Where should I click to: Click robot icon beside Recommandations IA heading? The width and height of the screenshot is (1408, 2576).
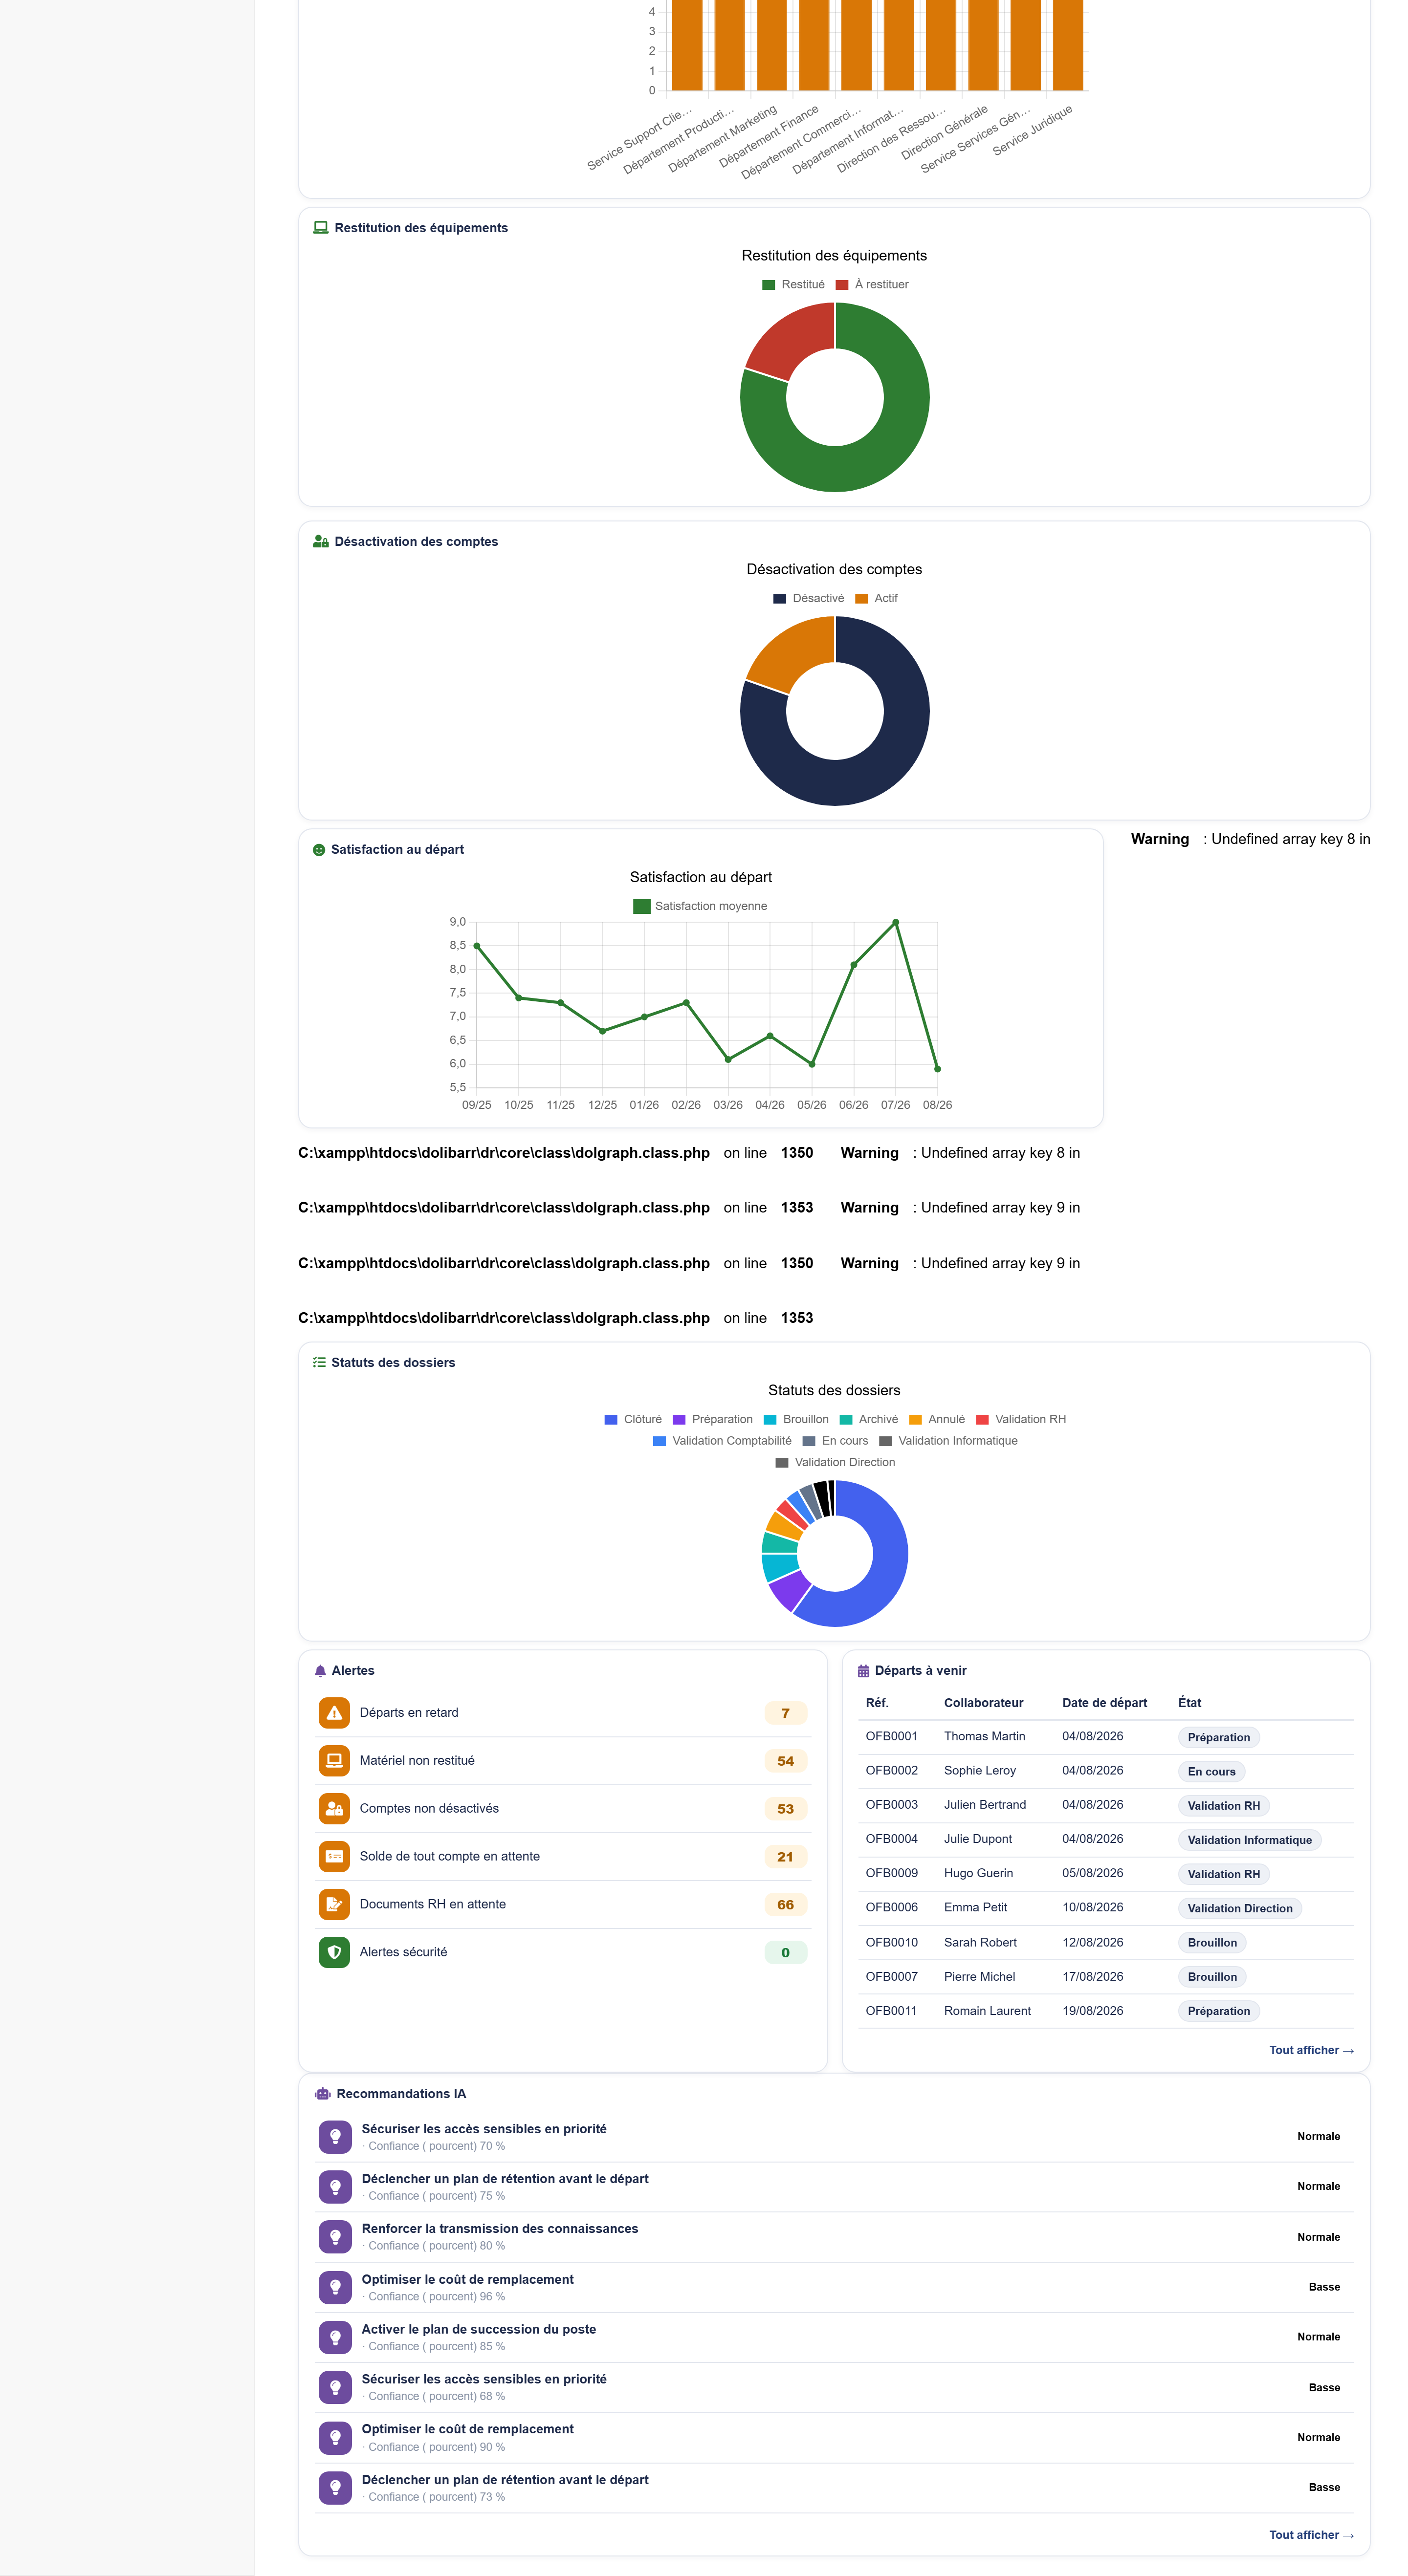[x=322, y=2094]
